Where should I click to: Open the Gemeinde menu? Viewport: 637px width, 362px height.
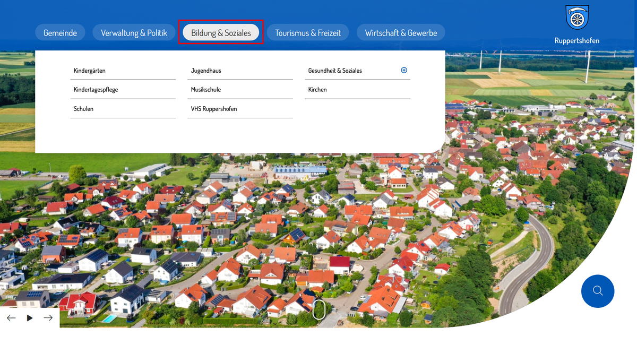60,32
